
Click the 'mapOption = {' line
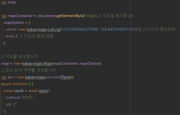coord(17,22)
